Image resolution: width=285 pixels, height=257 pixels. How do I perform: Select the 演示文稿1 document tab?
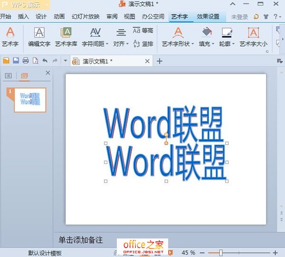(x=111, y=61)
